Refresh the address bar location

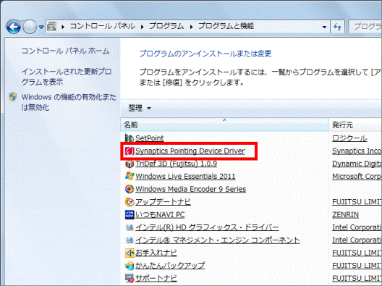(x=337, y=27)
